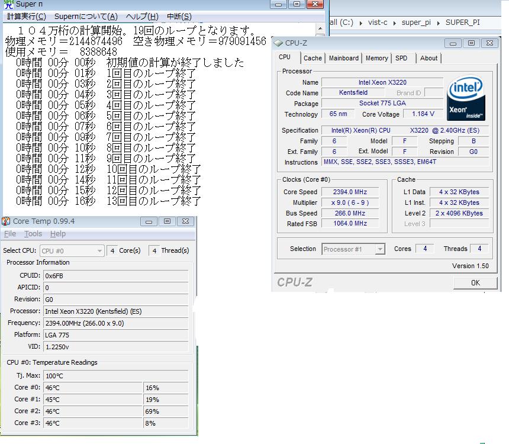The image size is (509, 444).
Task: Open the File menu in Core Temp
Action: tap(9, 234)
